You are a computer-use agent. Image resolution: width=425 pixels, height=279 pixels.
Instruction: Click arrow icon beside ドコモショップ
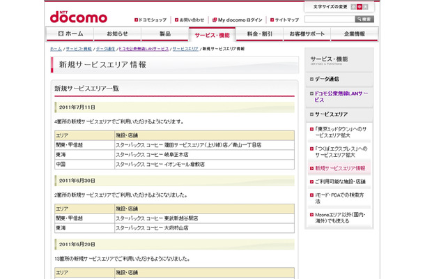point(136,20)
